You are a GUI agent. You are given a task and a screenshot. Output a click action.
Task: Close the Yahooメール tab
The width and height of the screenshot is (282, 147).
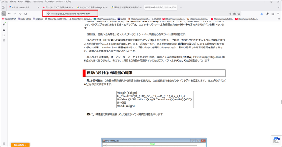point(38,7)
